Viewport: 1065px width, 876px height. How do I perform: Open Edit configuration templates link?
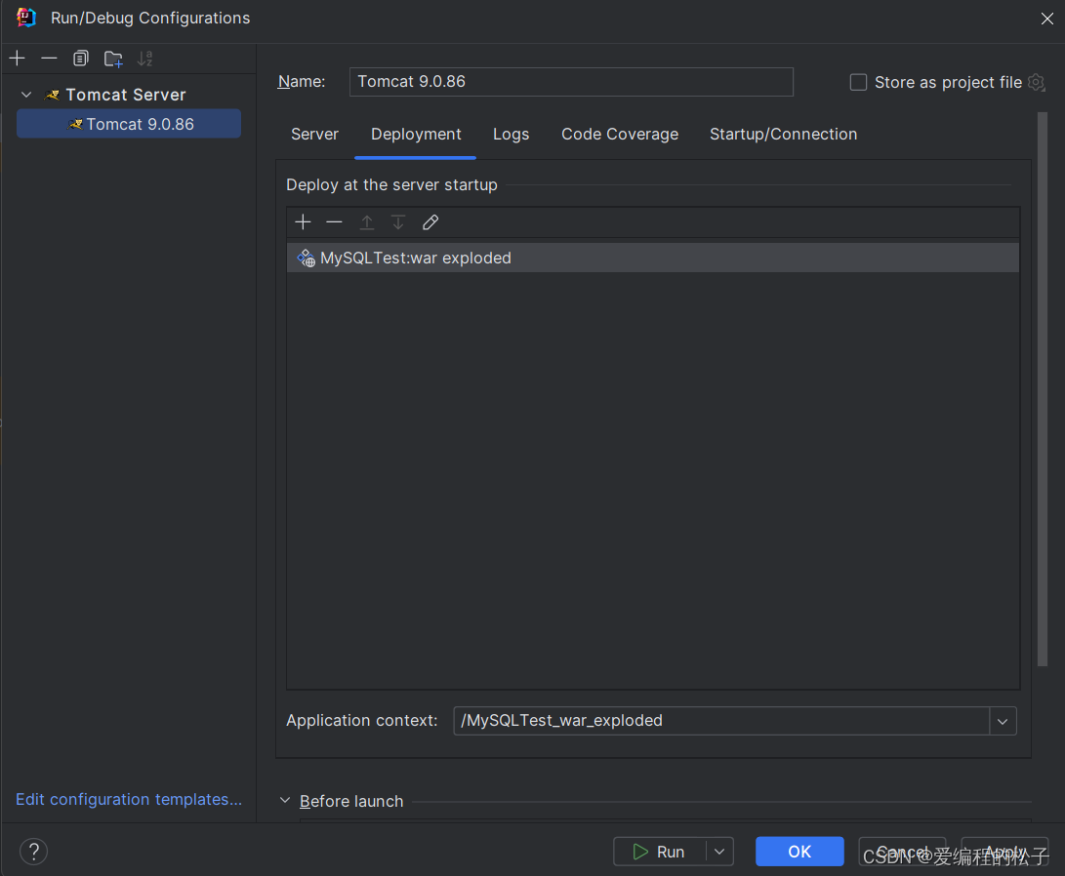click(129, 799)
